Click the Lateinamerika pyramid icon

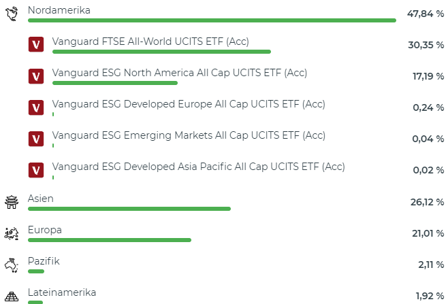[12, 296]
